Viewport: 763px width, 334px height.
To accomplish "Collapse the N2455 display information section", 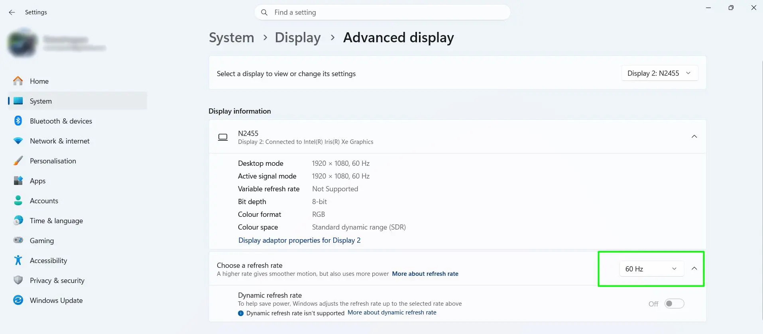I will tap(694, 136).
